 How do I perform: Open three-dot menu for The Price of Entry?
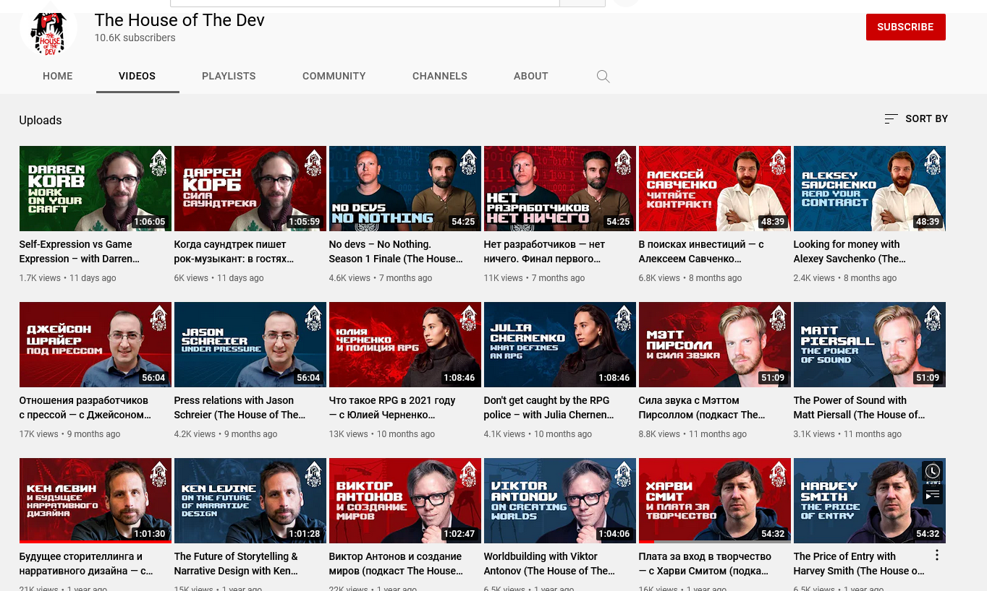936,555
